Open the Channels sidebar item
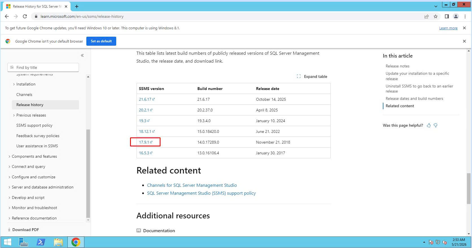 coord(24,95)
